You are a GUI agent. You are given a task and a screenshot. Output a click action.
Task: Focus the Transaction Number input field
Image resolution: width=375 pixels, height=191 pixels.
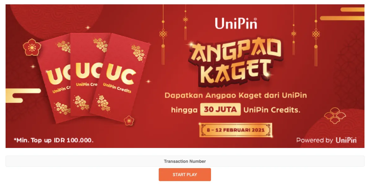tap(185, 161)
